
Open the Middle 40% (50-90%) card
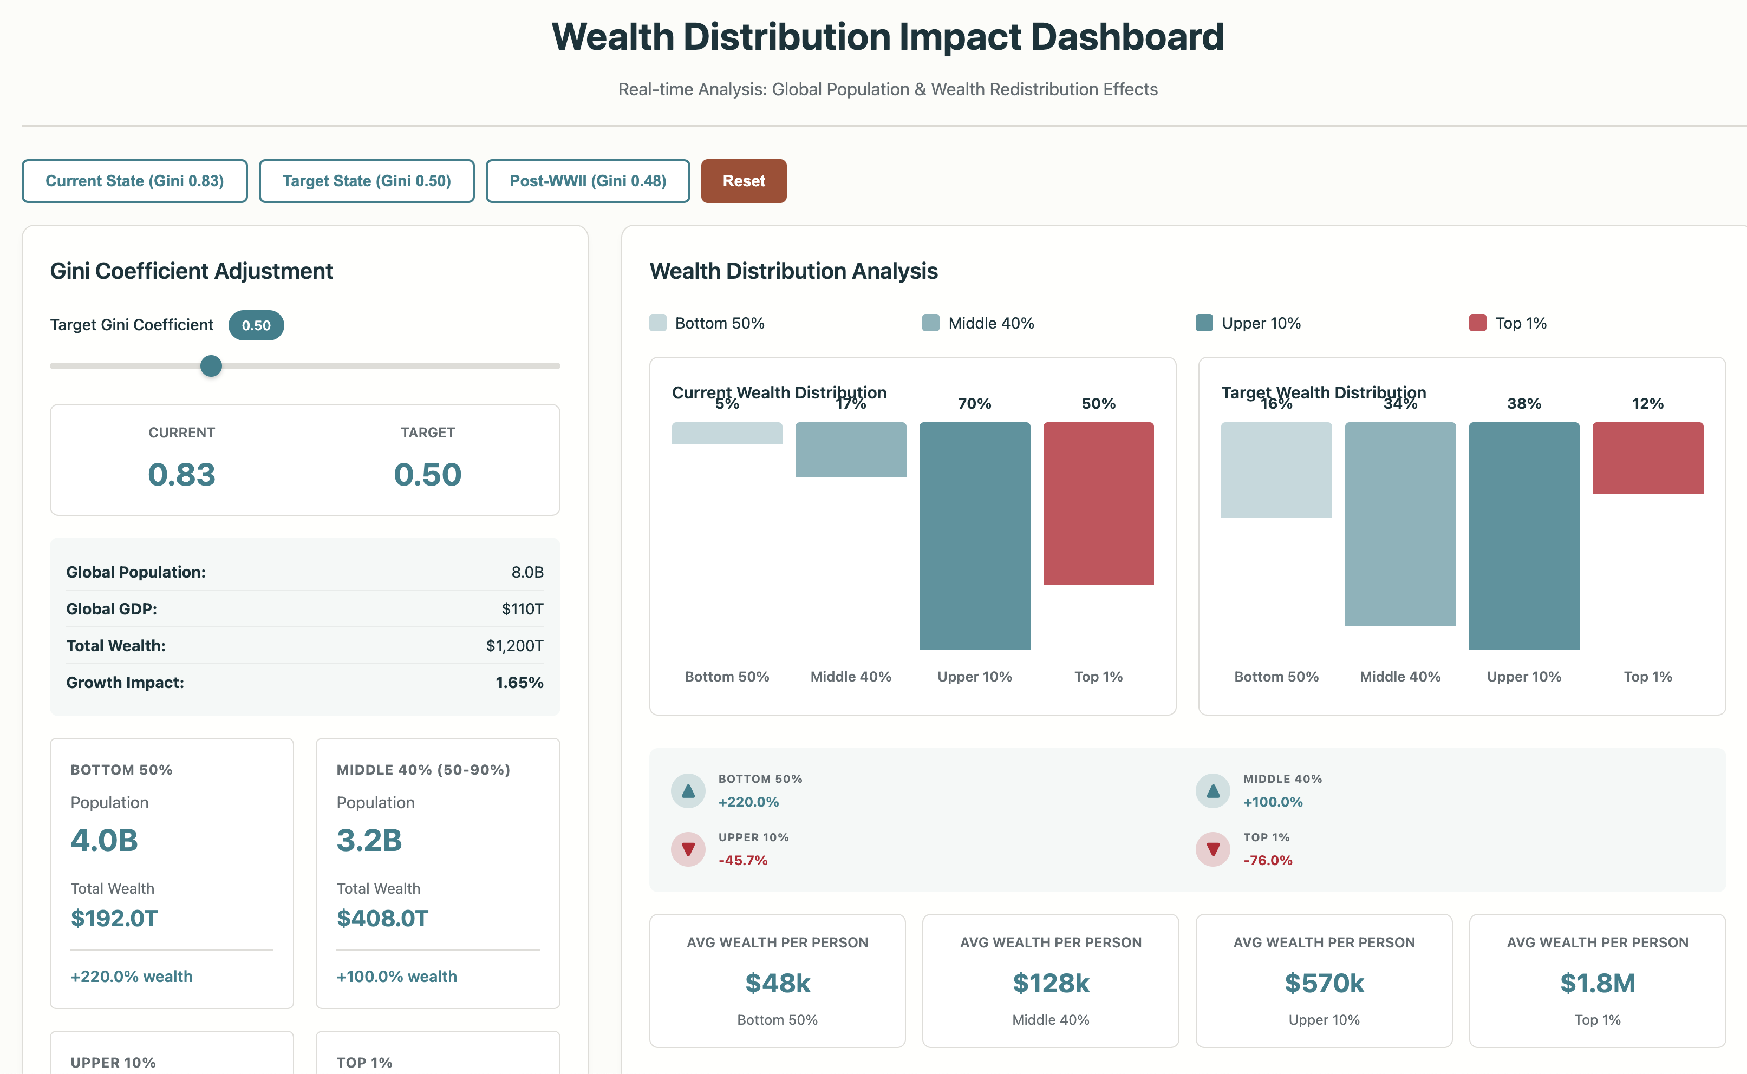438,872
